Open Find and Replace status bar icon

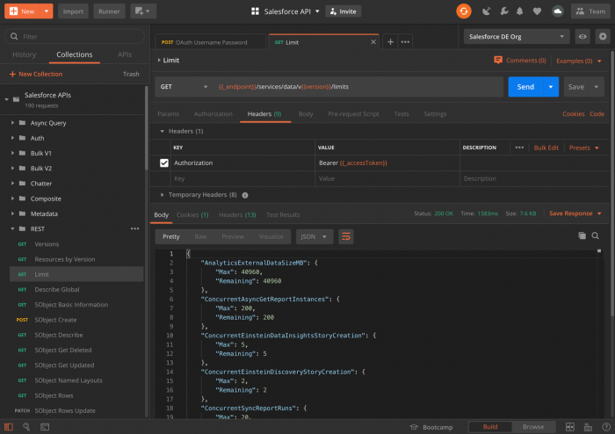26,427
